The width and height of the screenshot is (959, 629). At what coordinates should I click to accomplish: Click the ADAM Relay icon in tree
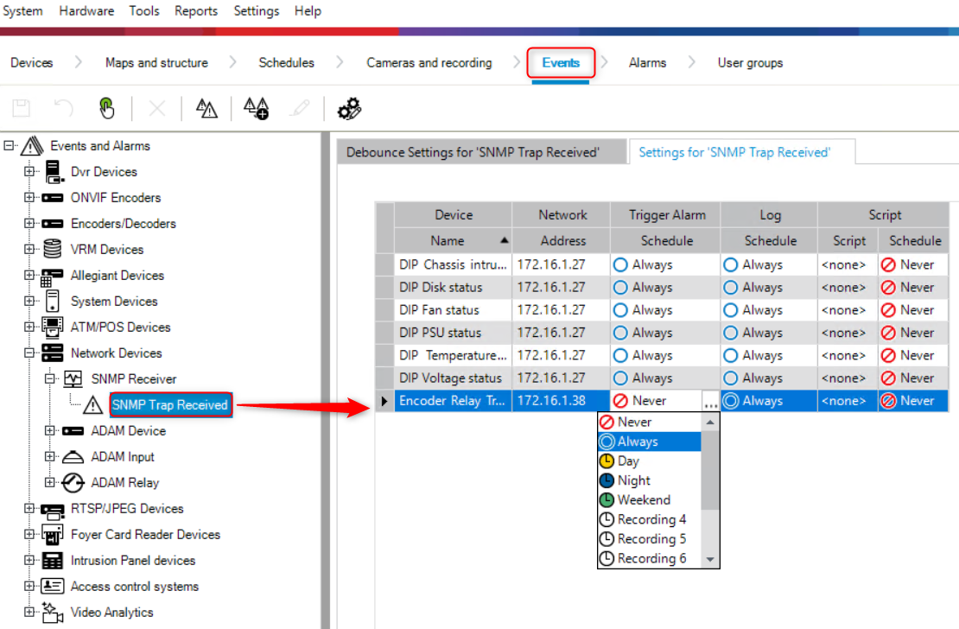[73, 483]
